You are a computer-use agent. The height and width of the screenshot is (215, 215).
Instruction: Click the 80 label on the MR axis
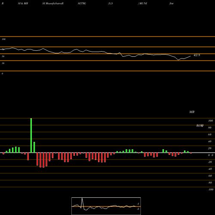point(210,128)
